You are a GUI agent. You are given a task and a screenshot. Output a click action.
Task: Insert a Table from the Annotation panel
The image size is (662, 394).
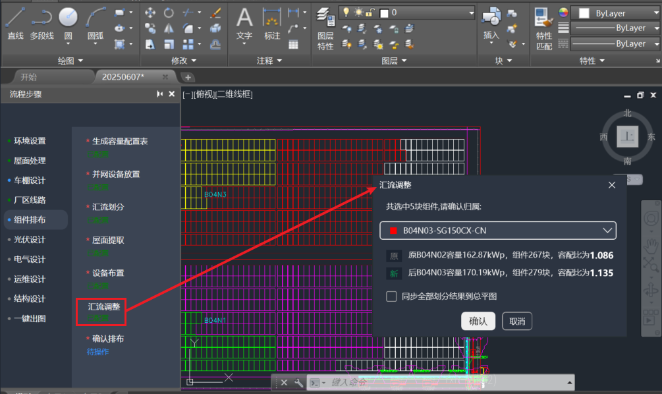click(x=293, y=44)
